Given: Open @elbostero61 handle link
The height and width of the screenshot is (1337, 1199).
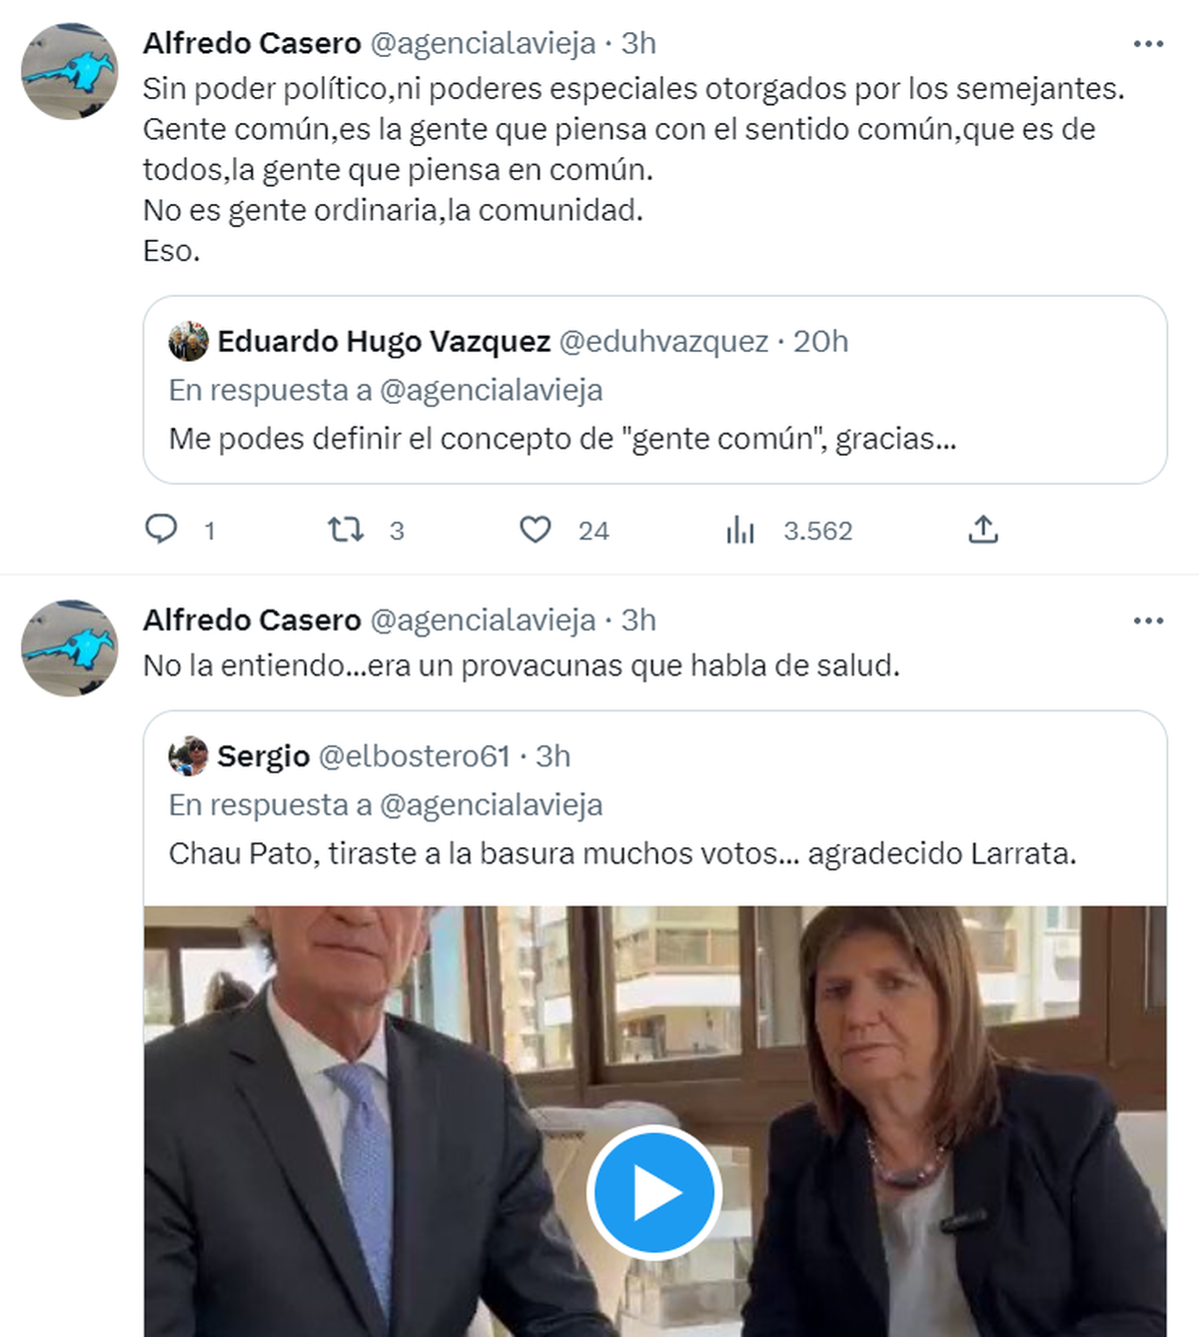Looking at the screenshot, I should pos(414,756).
